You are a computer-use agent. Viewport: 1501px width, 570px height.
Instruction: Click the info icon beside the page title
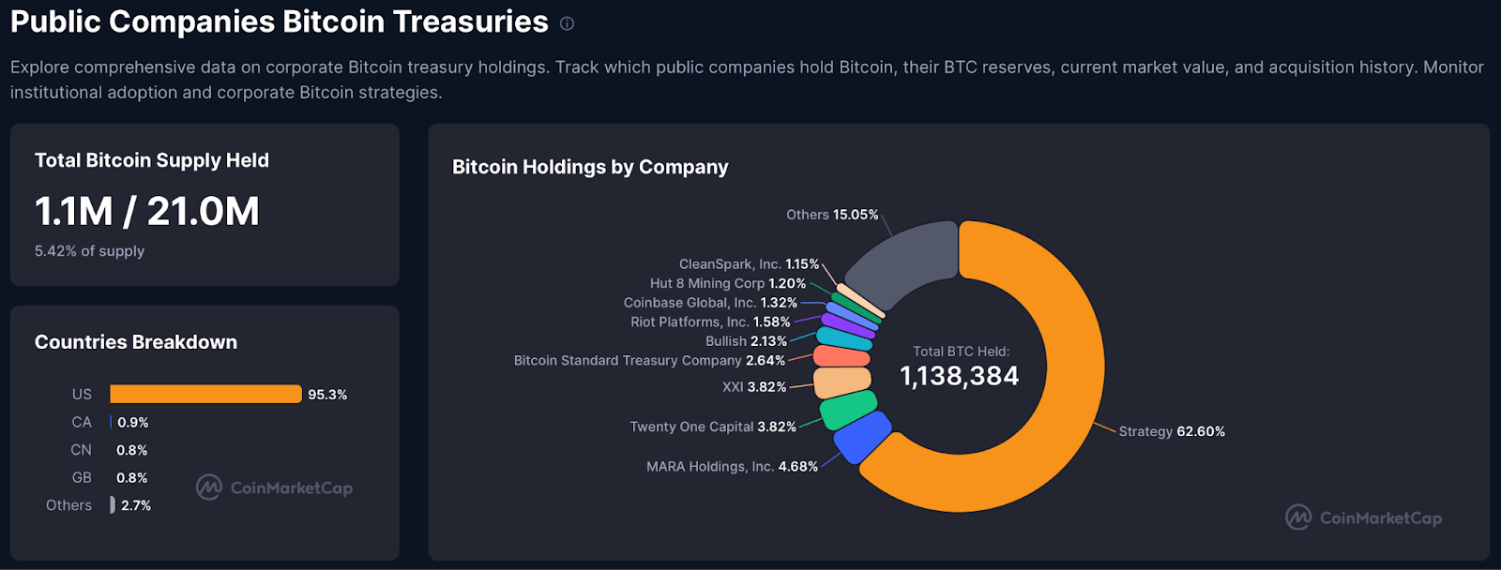coord(567,23)
